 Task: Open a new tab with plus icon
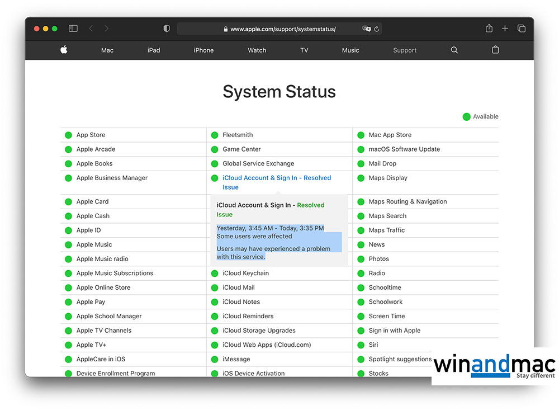point(505,29)
